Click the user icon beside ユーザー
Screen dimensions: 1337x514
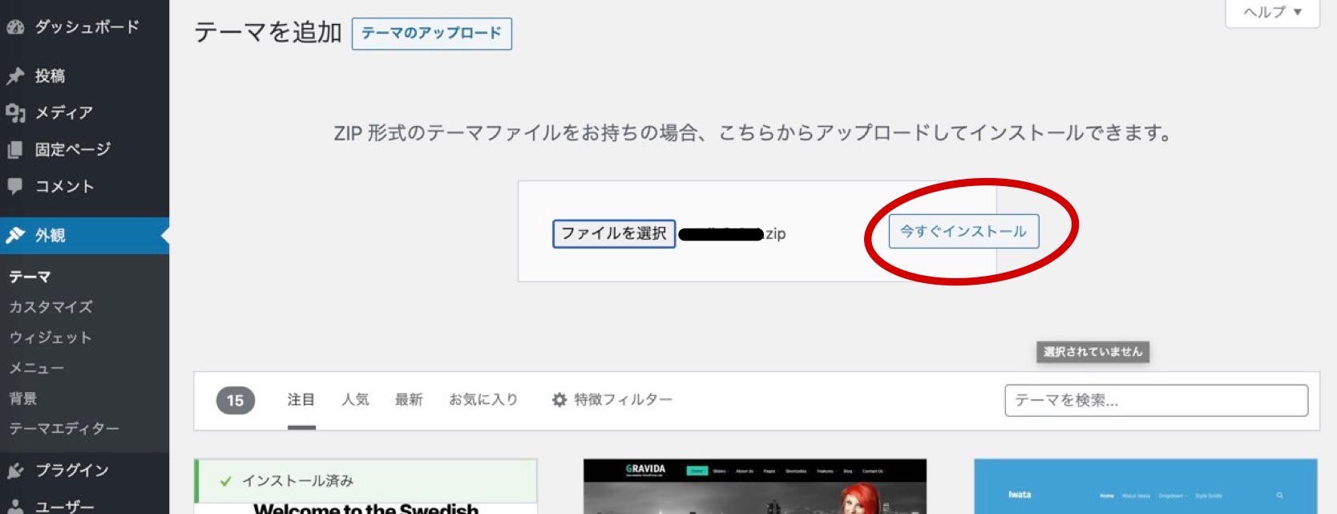tap(15, 506)
